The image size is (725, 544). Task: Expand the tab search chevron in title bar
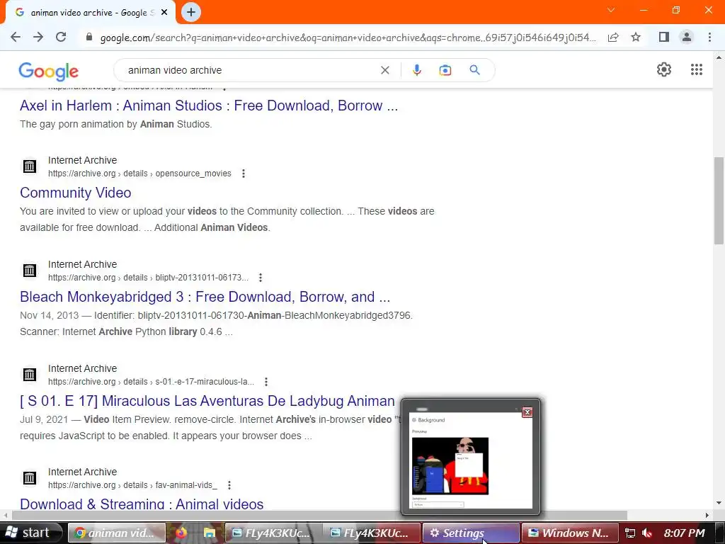(611, 10)
